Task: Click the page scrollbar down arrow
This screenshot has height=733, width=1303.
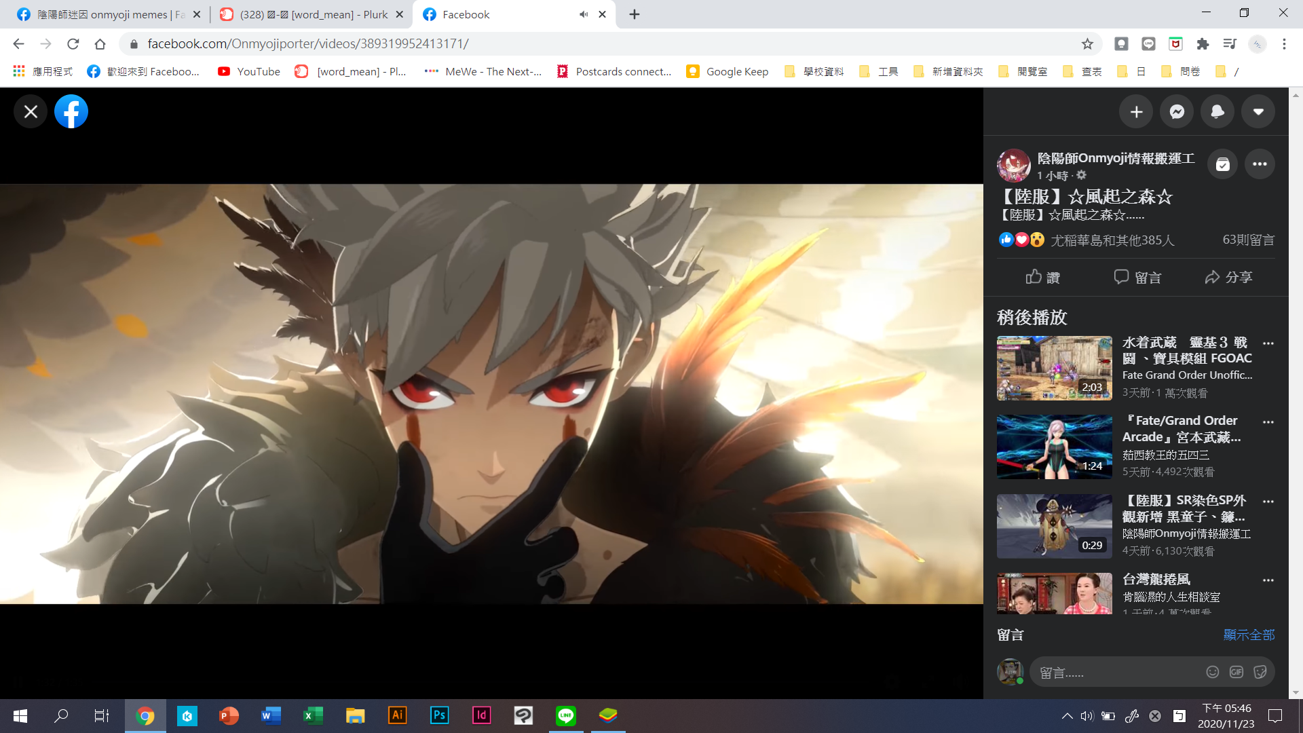Action: point(1296,693)
